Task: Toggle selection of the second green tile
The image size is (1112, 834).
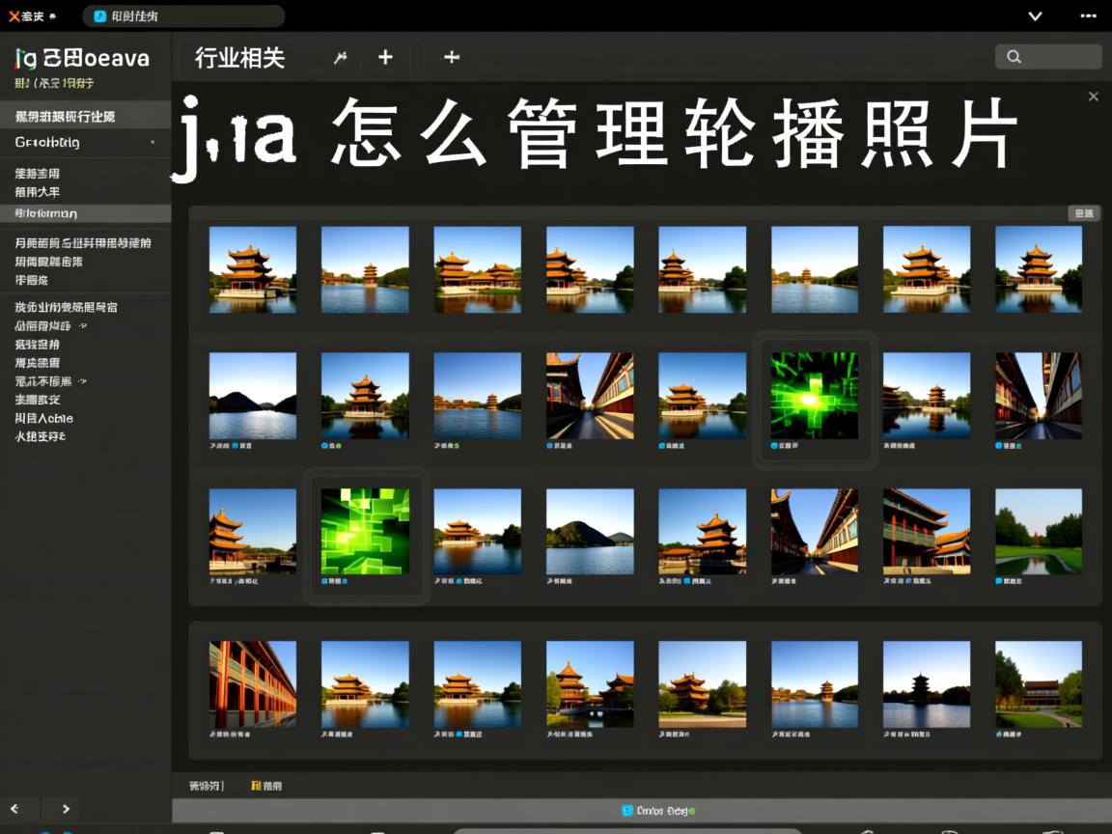Action: pyautogui.click(x=365, y=529)
